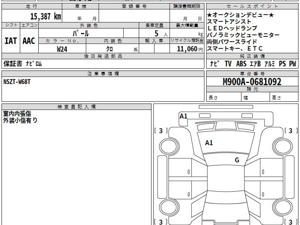Viewport: 300px width, 225px height.
Task: Click the 最大積載量 header
Action: [187, 25]
